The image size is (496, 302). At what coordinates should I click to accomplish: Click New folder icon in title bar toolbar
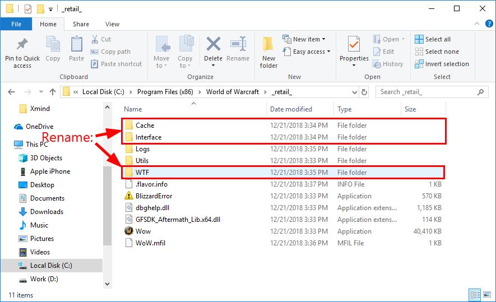(40, 9)
